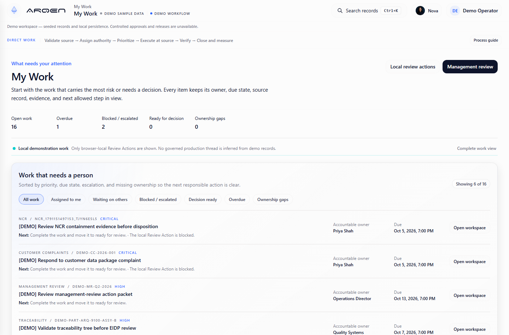Open workspace for customer data complaint
Viewport: 509px width, 335px height.
469,262
